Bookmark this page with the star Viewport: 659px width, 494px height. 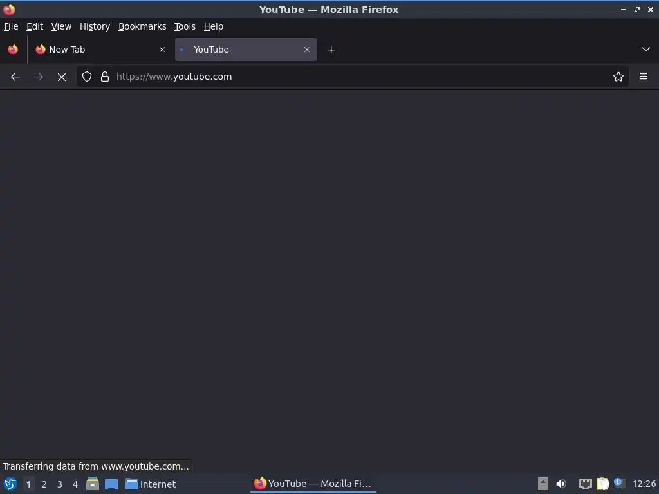(618, 77)
